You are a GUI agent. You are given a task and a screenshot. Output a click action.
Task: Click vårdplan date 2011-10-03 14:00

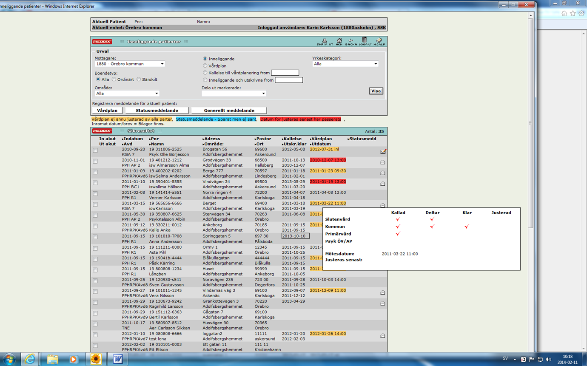click(328, 280)
